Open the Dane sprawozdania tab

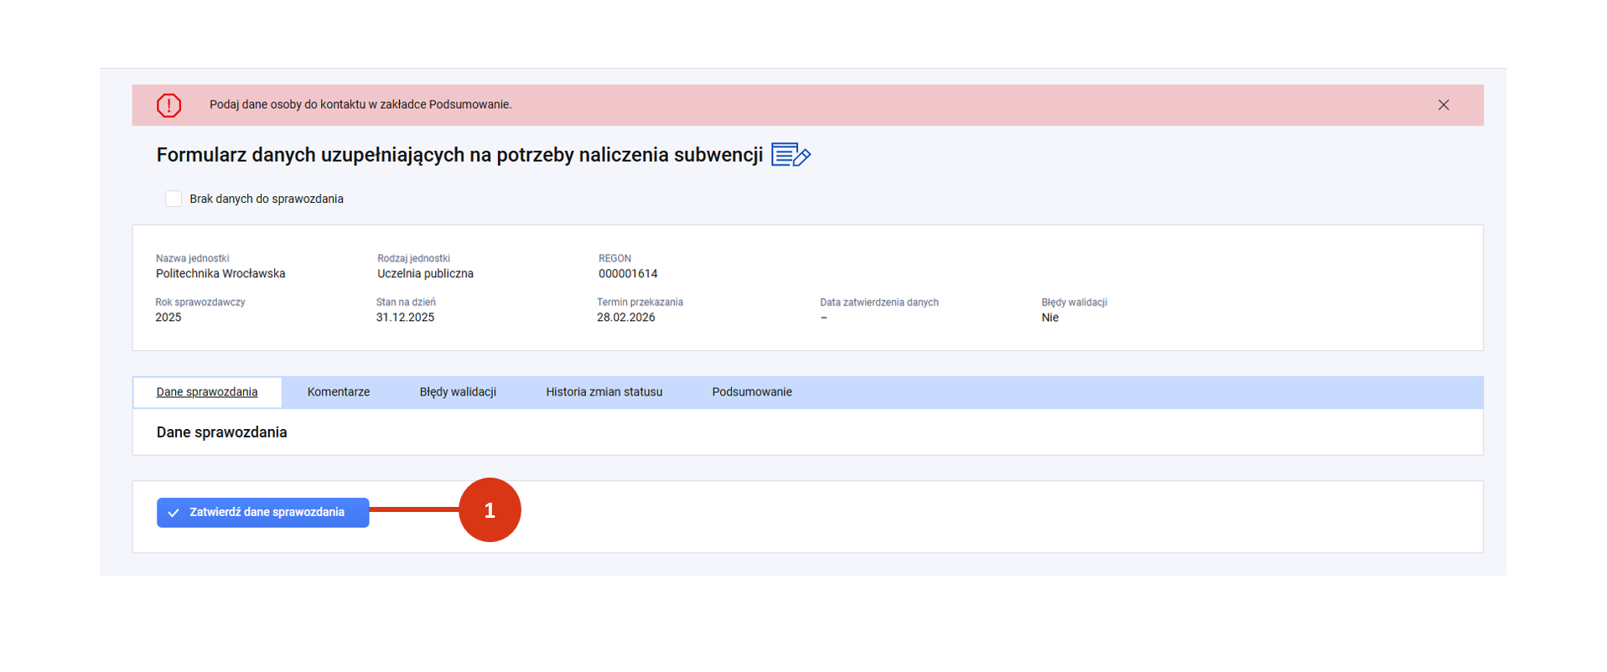click(x=207, y=392)
